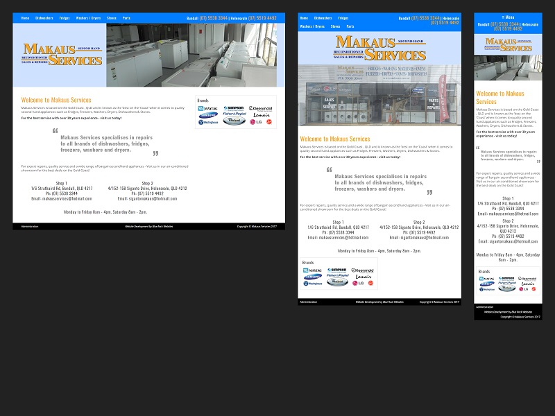Viewport: 555px width, 416px height.
Task: Click the Makaus Services logo in tablet view
Action: [x=379, y=49]
